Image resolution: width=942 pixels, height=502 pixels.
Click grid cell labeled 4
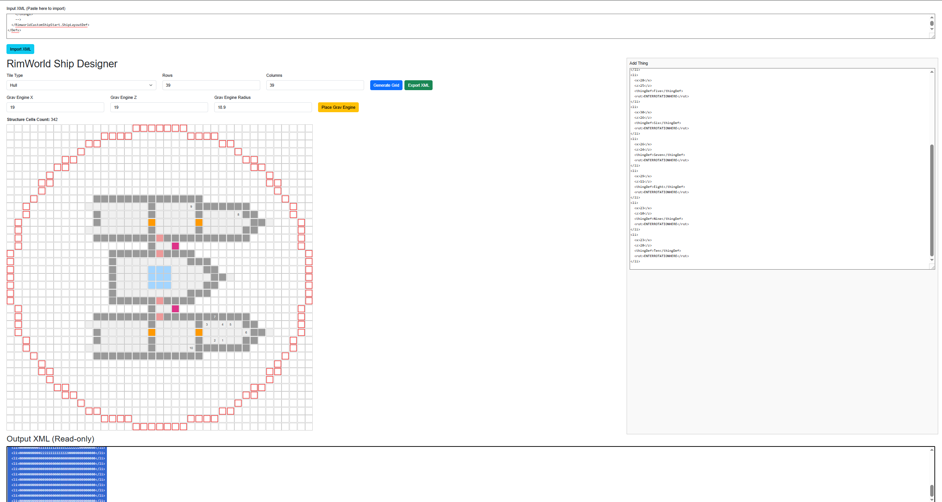(223, 324)
